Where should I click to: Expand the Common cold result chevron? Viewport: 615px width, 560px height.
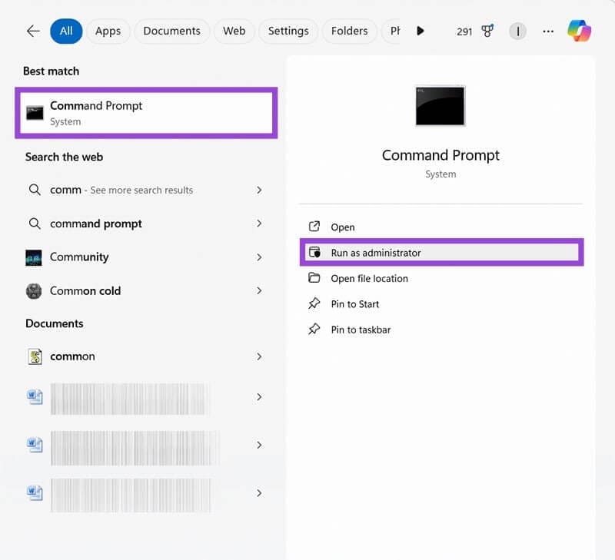259,291
